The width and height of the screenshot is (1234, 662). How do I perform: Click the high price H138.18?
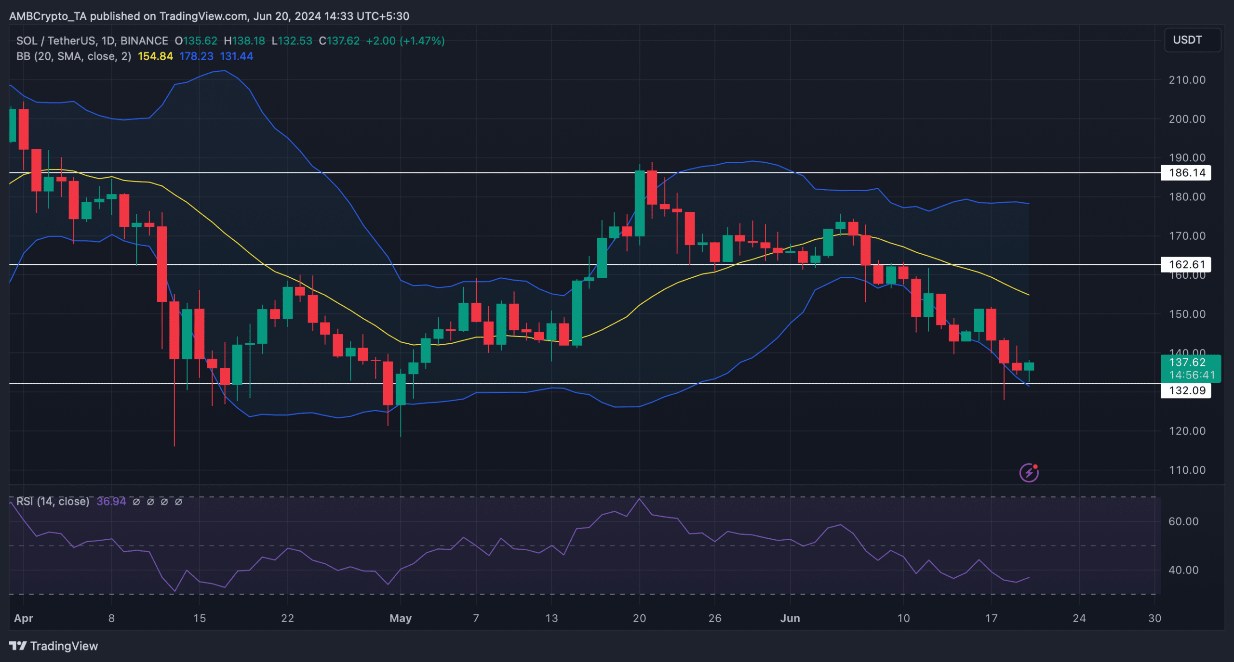pos(244,41)
